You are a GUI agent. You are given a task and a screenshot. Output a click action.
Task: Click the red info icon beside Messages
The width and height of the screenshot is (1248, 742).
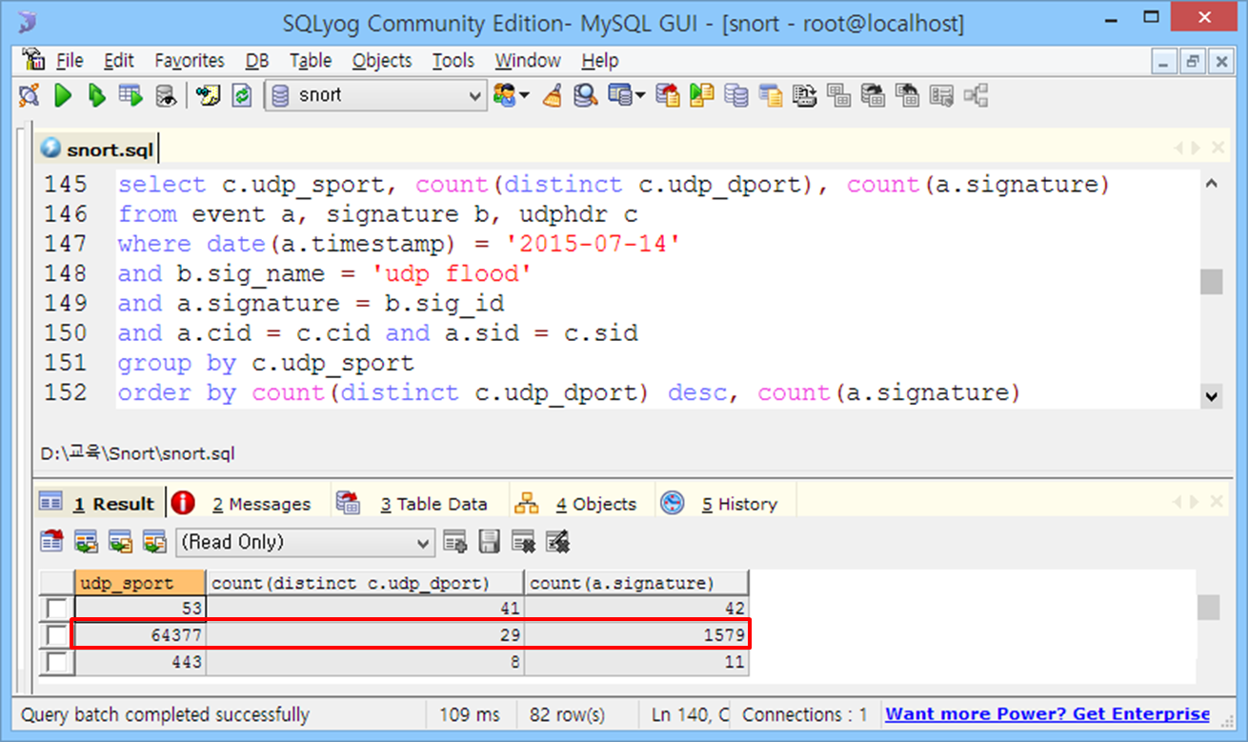point(184,503)
